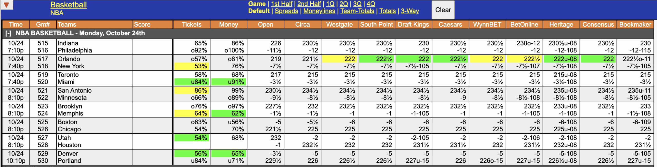Click the Score column header

(x=152, y=24)
